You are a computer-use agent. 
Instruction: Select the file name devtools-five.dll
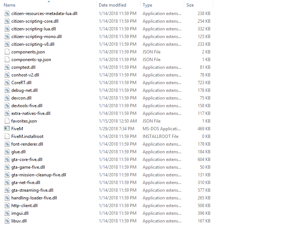point(27,106)
